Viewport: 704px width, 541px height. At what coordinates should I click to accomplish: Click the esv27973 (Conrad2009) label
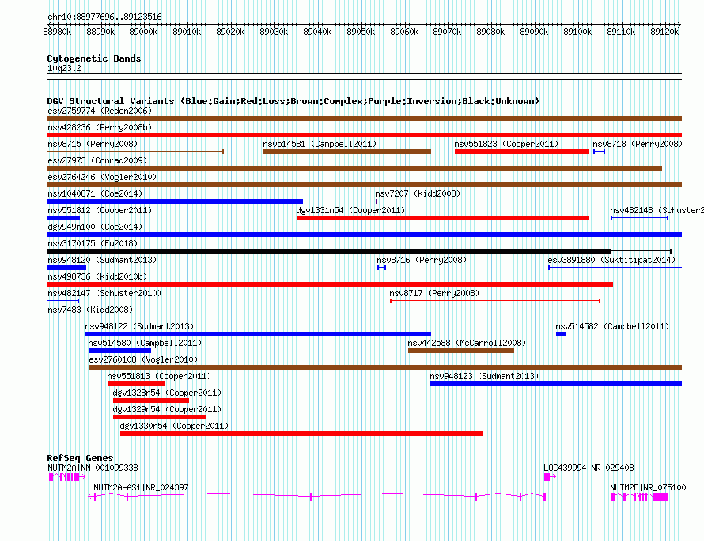pos(97,160)
